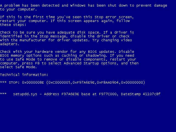This screenshot has height=132, width=176.
Task: Click the 'adequate disk space' phrase
Action: (x=78, y=32)
